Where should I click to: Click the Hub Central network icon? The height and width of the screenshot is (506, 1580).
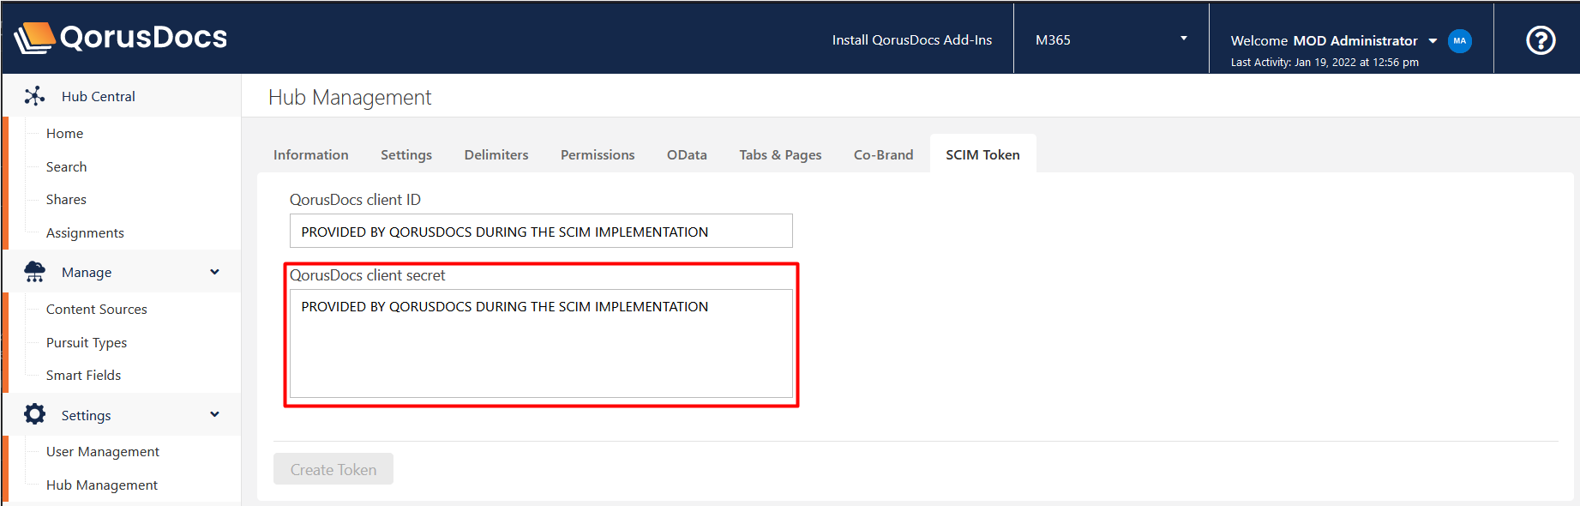tap(34, 96)
